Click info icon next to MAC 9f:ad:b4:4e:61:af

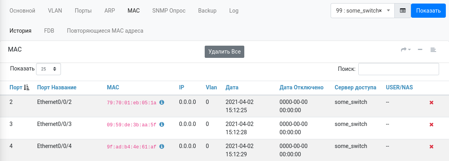tap(162, 146)
